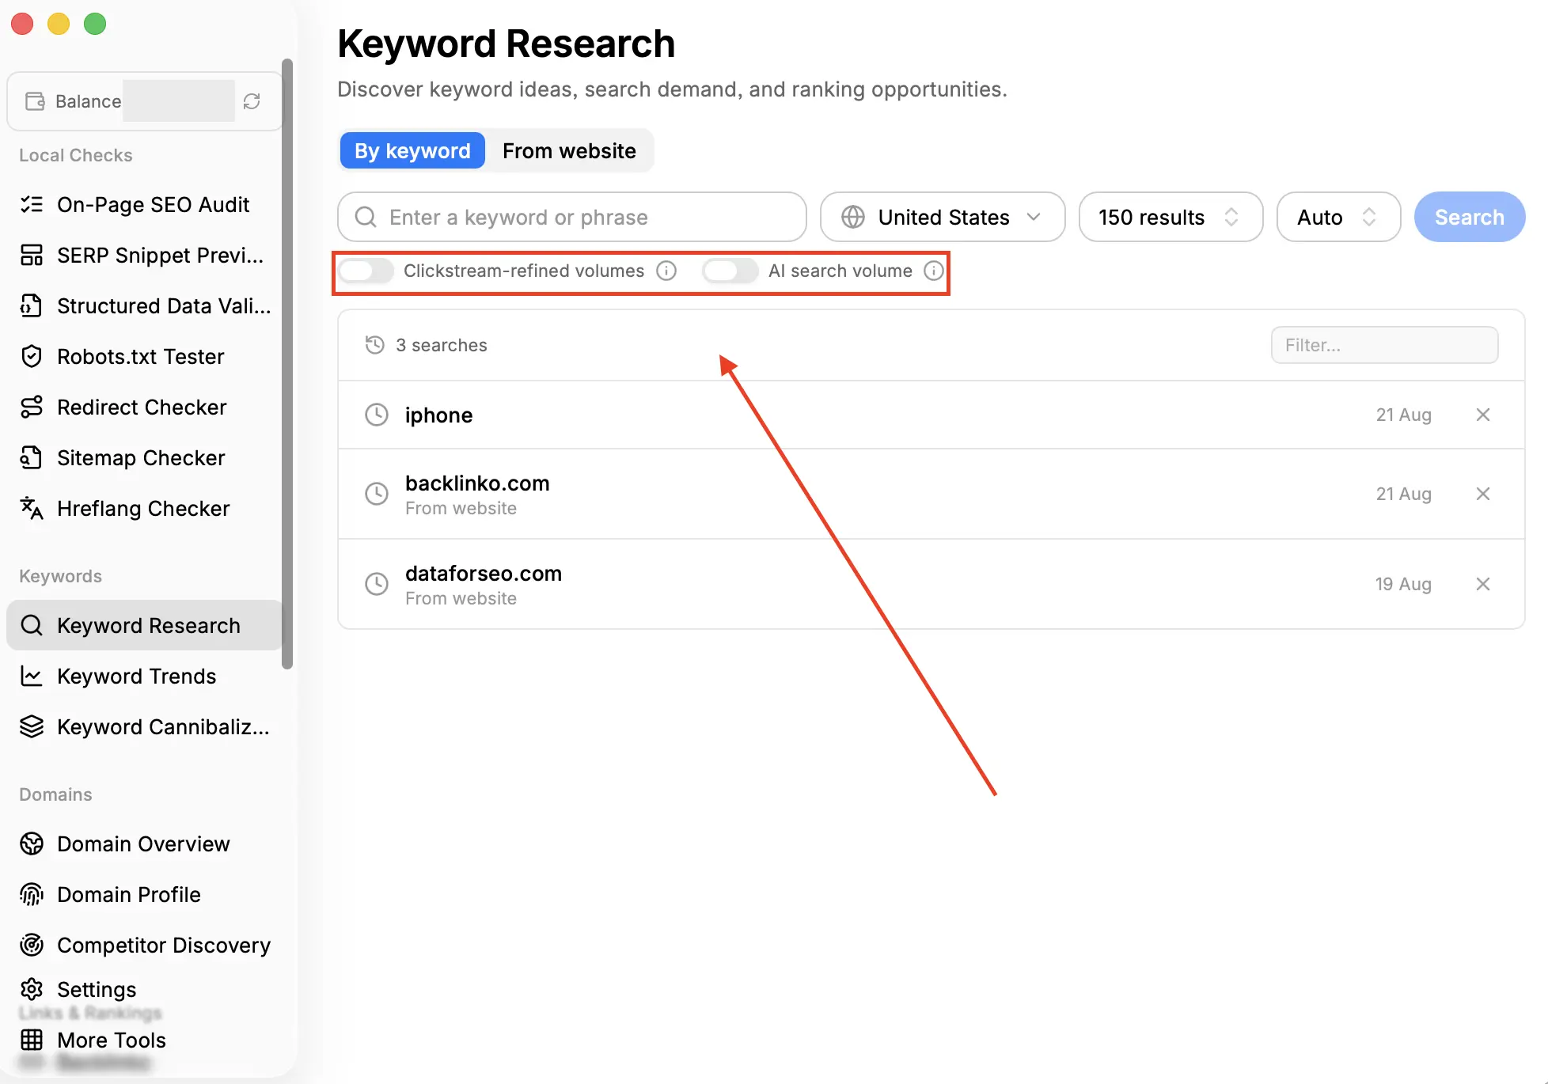Select Keyword Research in sidebar
Viewport: 1548px width, 1084px height.
coord(144,626)
